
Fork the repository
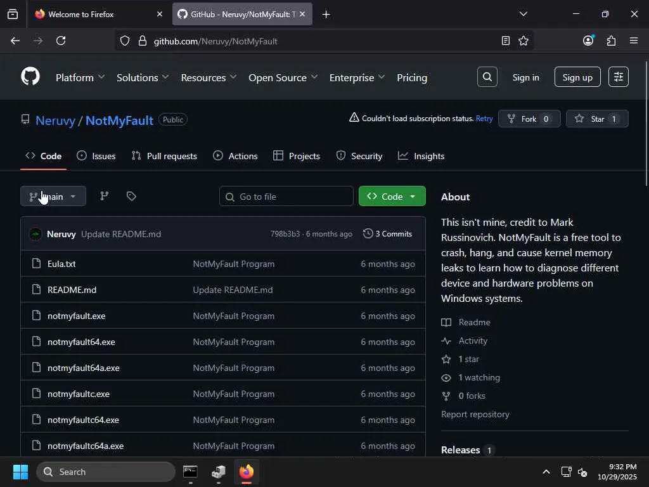tap(529, 119)
